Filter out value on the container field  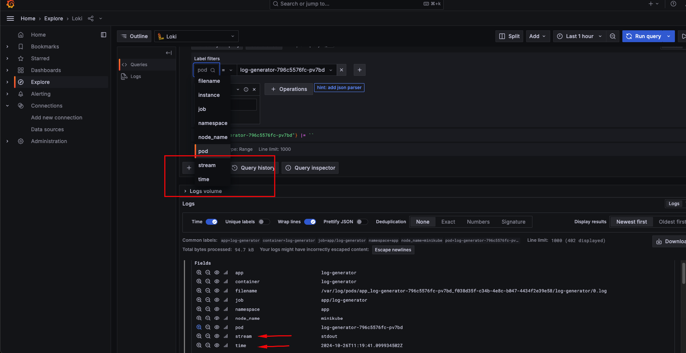click(x=208, y=282)
